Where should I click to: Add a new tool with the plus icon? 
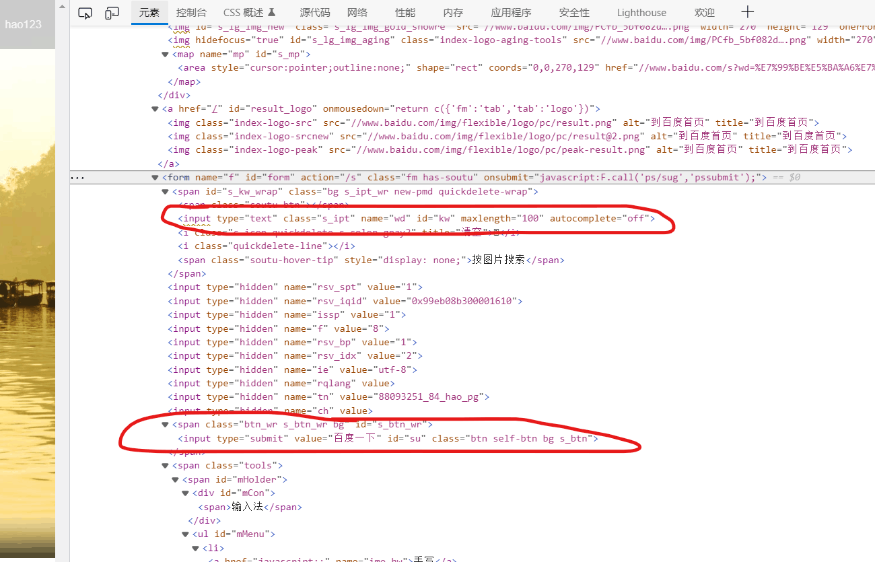(748, 12)
